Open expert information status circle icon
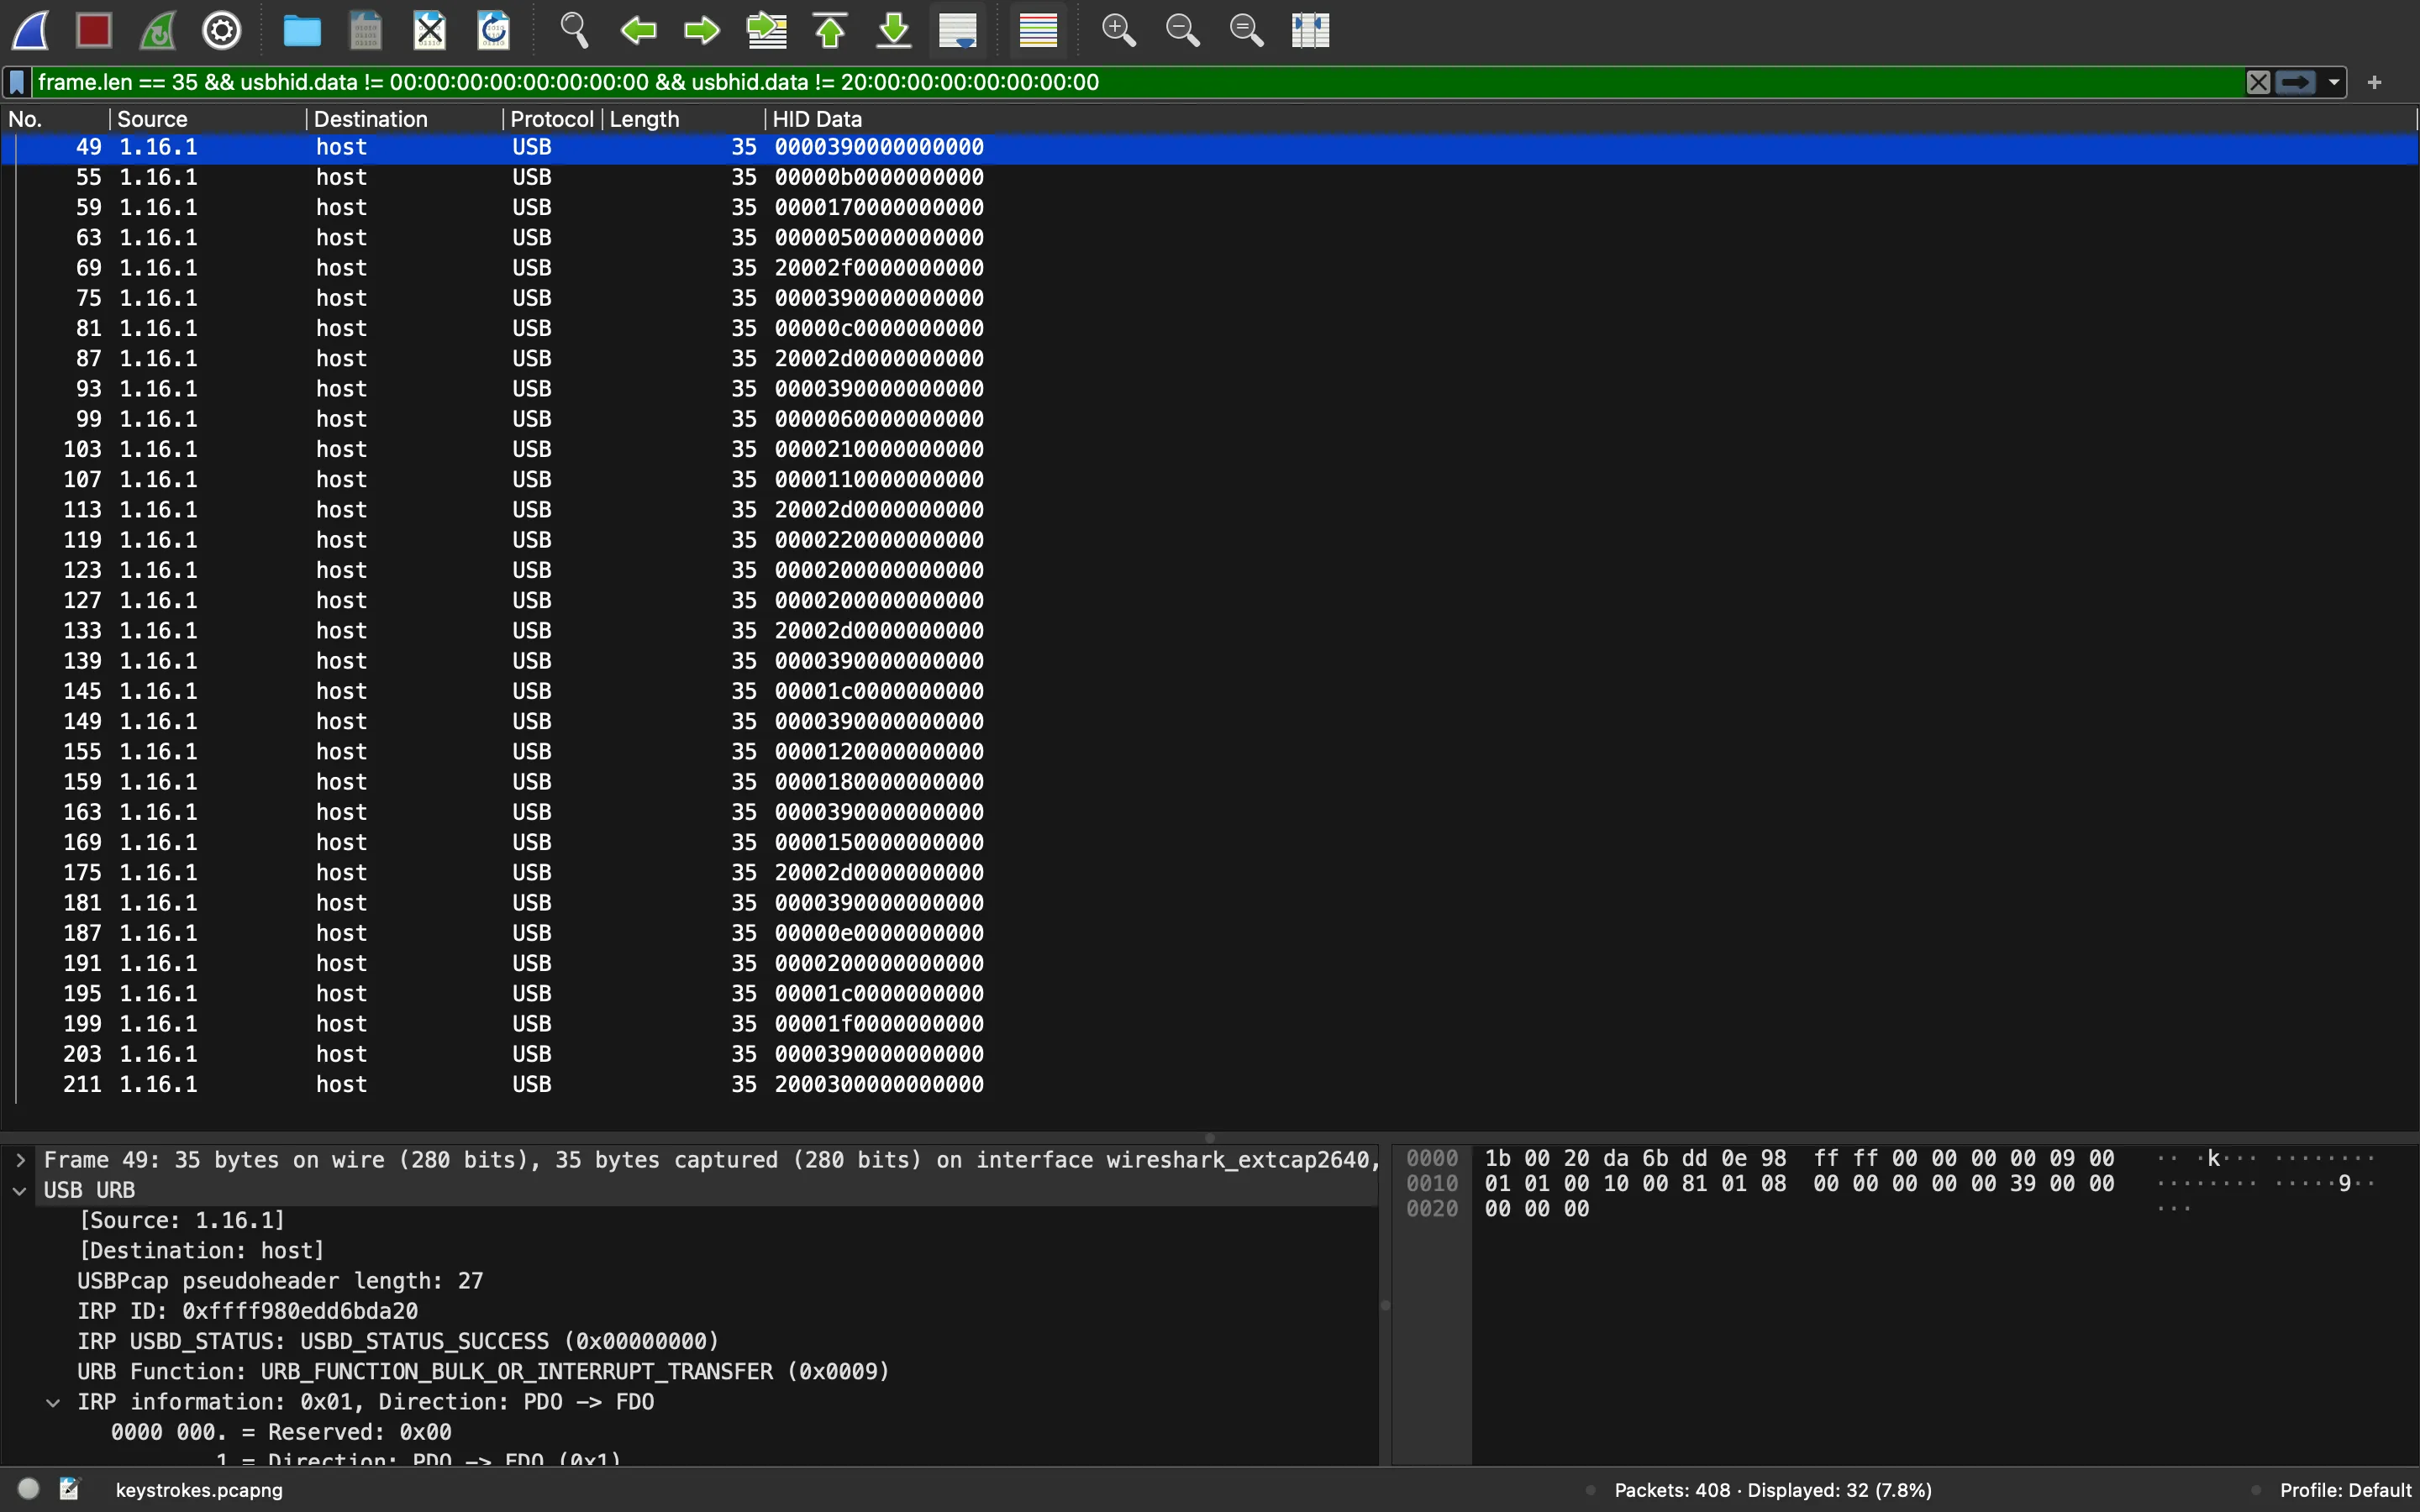The image size is (2420, 1512). point(29,1489)
